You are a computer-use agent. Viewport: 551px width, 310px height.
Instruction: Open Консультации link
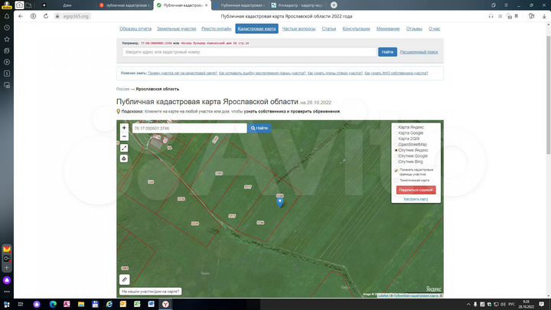357,29
